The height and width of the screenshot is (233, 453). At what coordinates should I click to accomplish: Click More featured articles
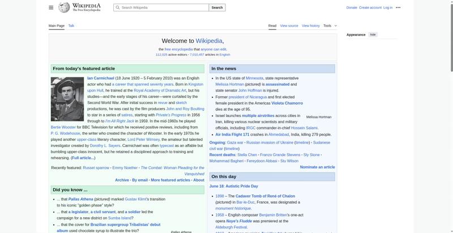coord(170,180)
